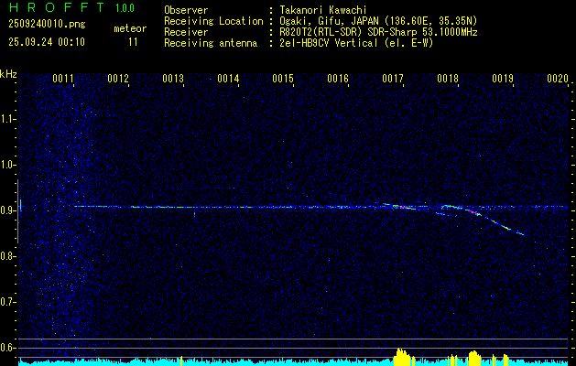Click the Receiver label
The width and height of the screenshot is (576, 366).
click(x=186, y=32)
